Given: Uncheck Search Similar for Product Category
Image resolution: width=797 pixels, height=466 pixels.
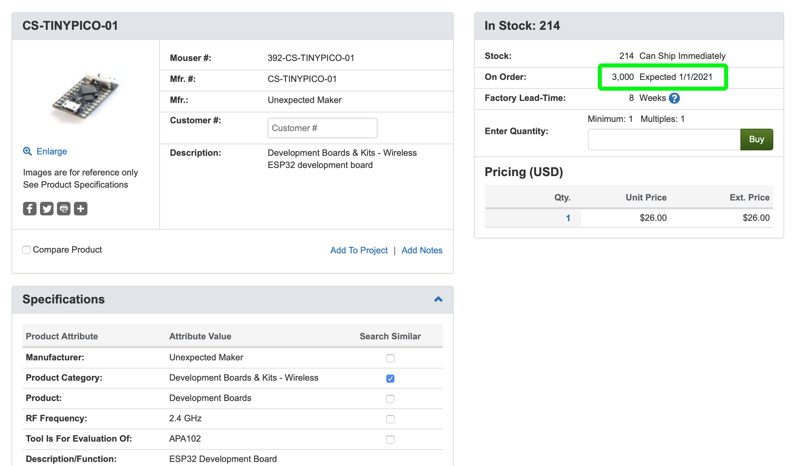Looking at the screenshot, I should coord(390,379).
